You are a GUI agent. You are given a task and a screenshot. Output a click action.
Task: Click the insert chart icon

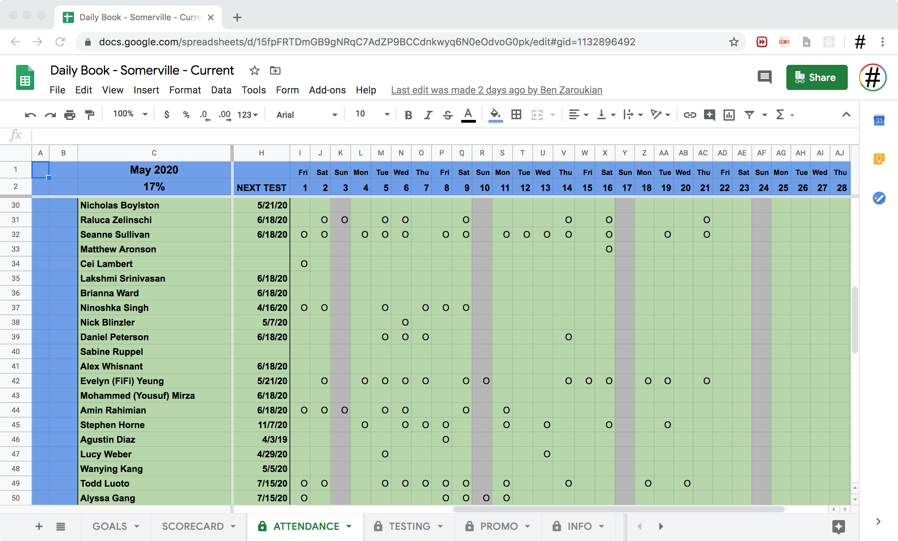pyautogui.click(x=729, y=115)
